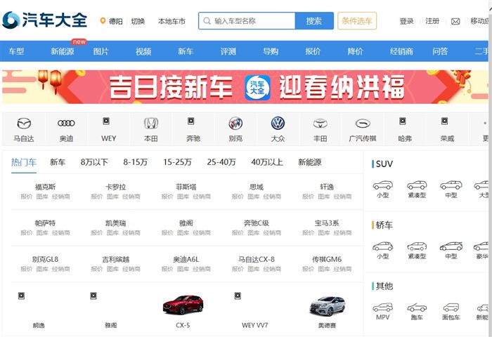Choose the 轿车 紧凑型 car icon
This screenshot has height=337, width=492.
click(x=417, y=246)
